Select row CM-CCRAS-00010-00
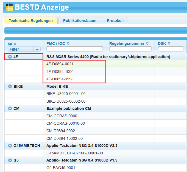 click(96, 123)
